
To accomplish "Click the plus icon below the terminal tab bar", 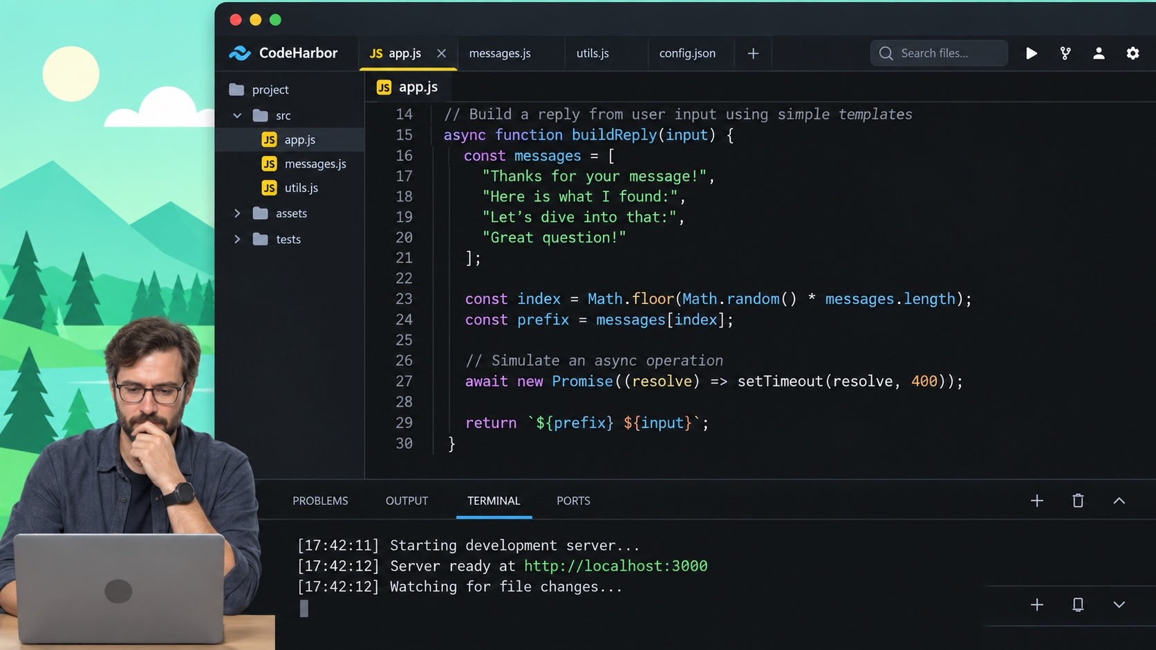I will click(x=1036, y=605).
